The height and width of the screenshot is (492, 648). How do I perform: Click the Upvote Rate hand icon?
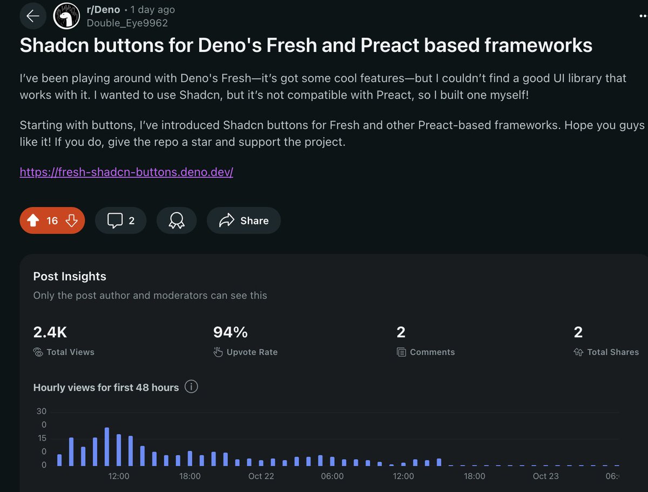(x=218, y=352)
